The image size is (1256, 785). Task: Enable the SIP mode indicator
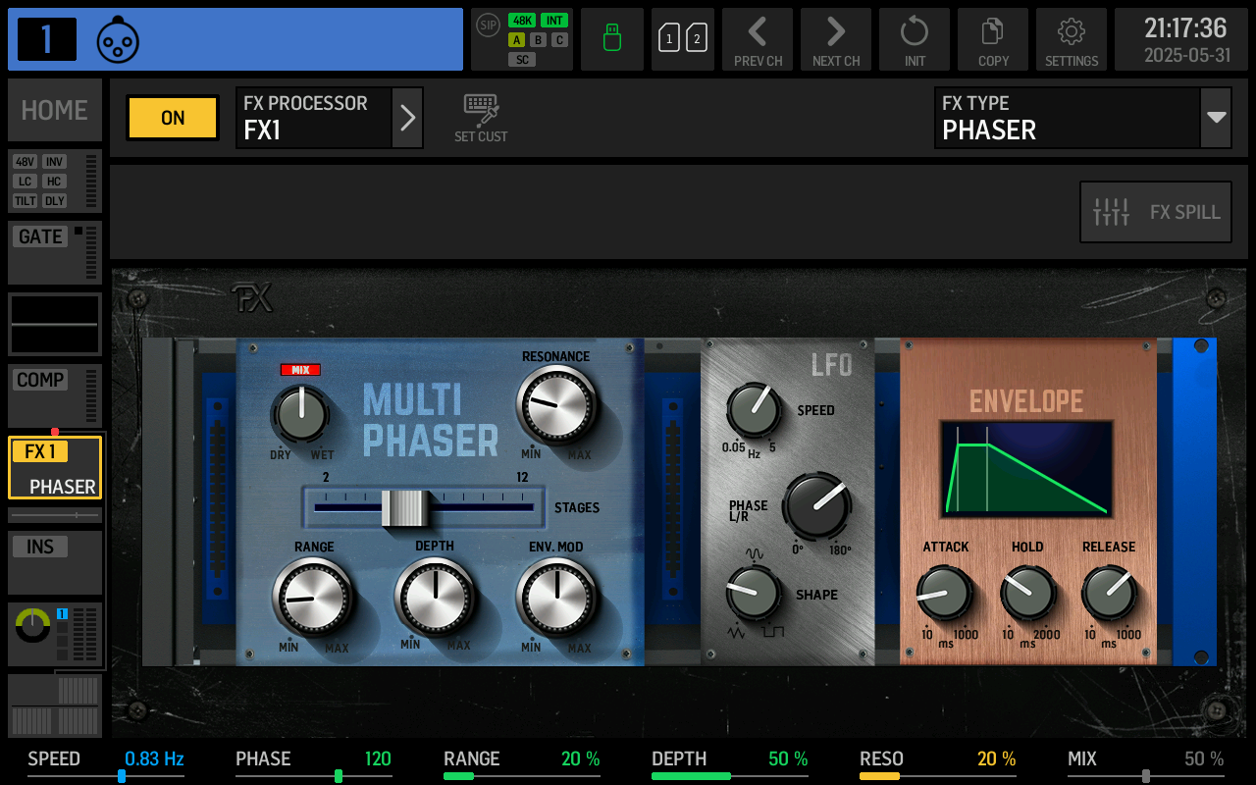click(488, 26)
